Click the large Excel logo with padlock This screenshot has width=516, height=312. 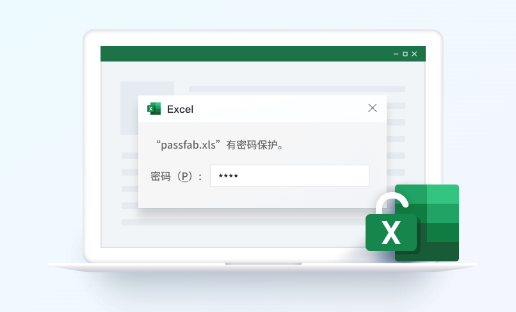[x=412, y=223]
